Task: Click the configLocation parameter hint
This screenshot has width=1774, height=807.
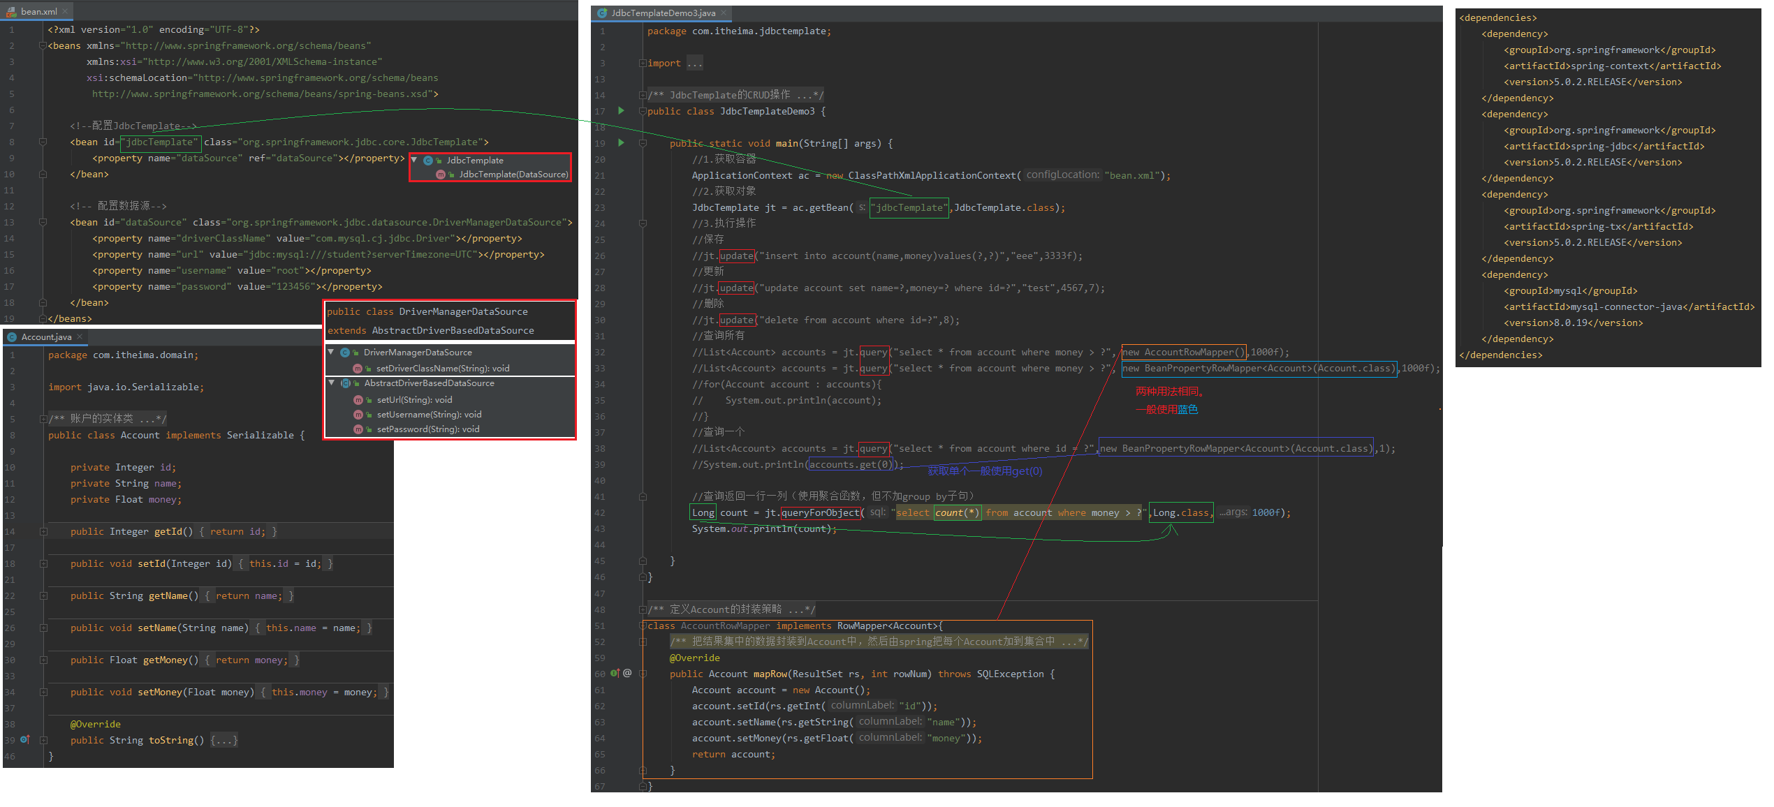Action: [x=1063, y=175]
